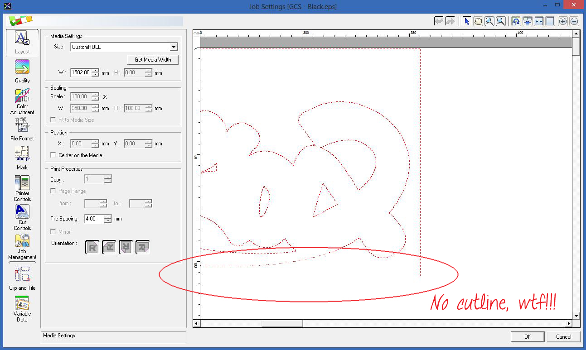Select the hand pan tool

(478, 21)
